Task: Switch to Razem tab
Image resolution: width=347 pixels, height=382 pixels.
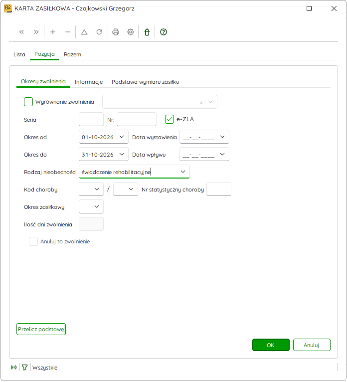Action: pos(73,54)
